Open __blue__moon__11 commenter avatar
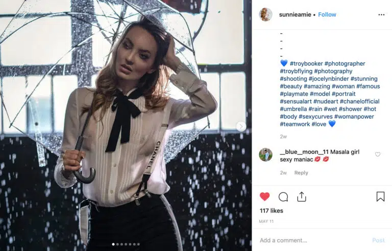This screenshot has height=251, width=392. tap(265, 154)
